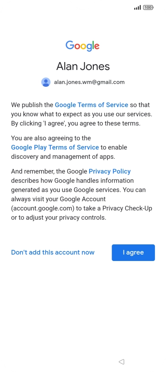Screen dimensions: 166x372
Task: Tap the account avatar icon
Action: [46, 82]
